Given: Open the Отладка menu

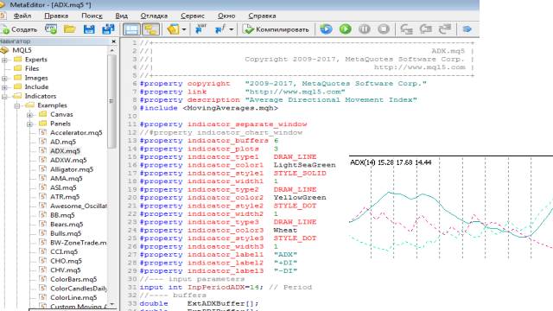Looking at the screenshot, I should pos(154,16).
